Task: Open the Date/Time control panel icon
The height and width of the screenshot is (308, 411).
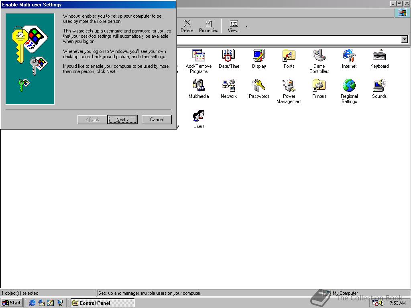Action: coord(229,59)
